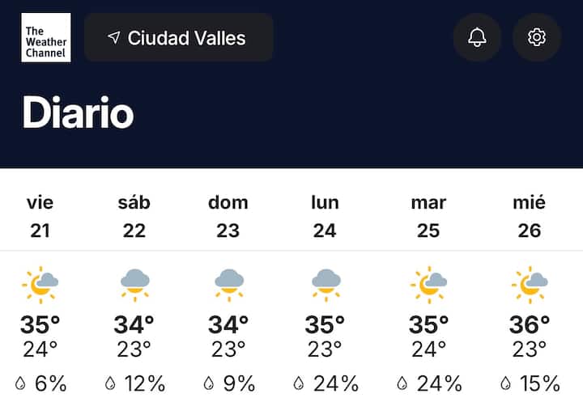
Task: Open notifications bell icon
Action: pos(477,37)
